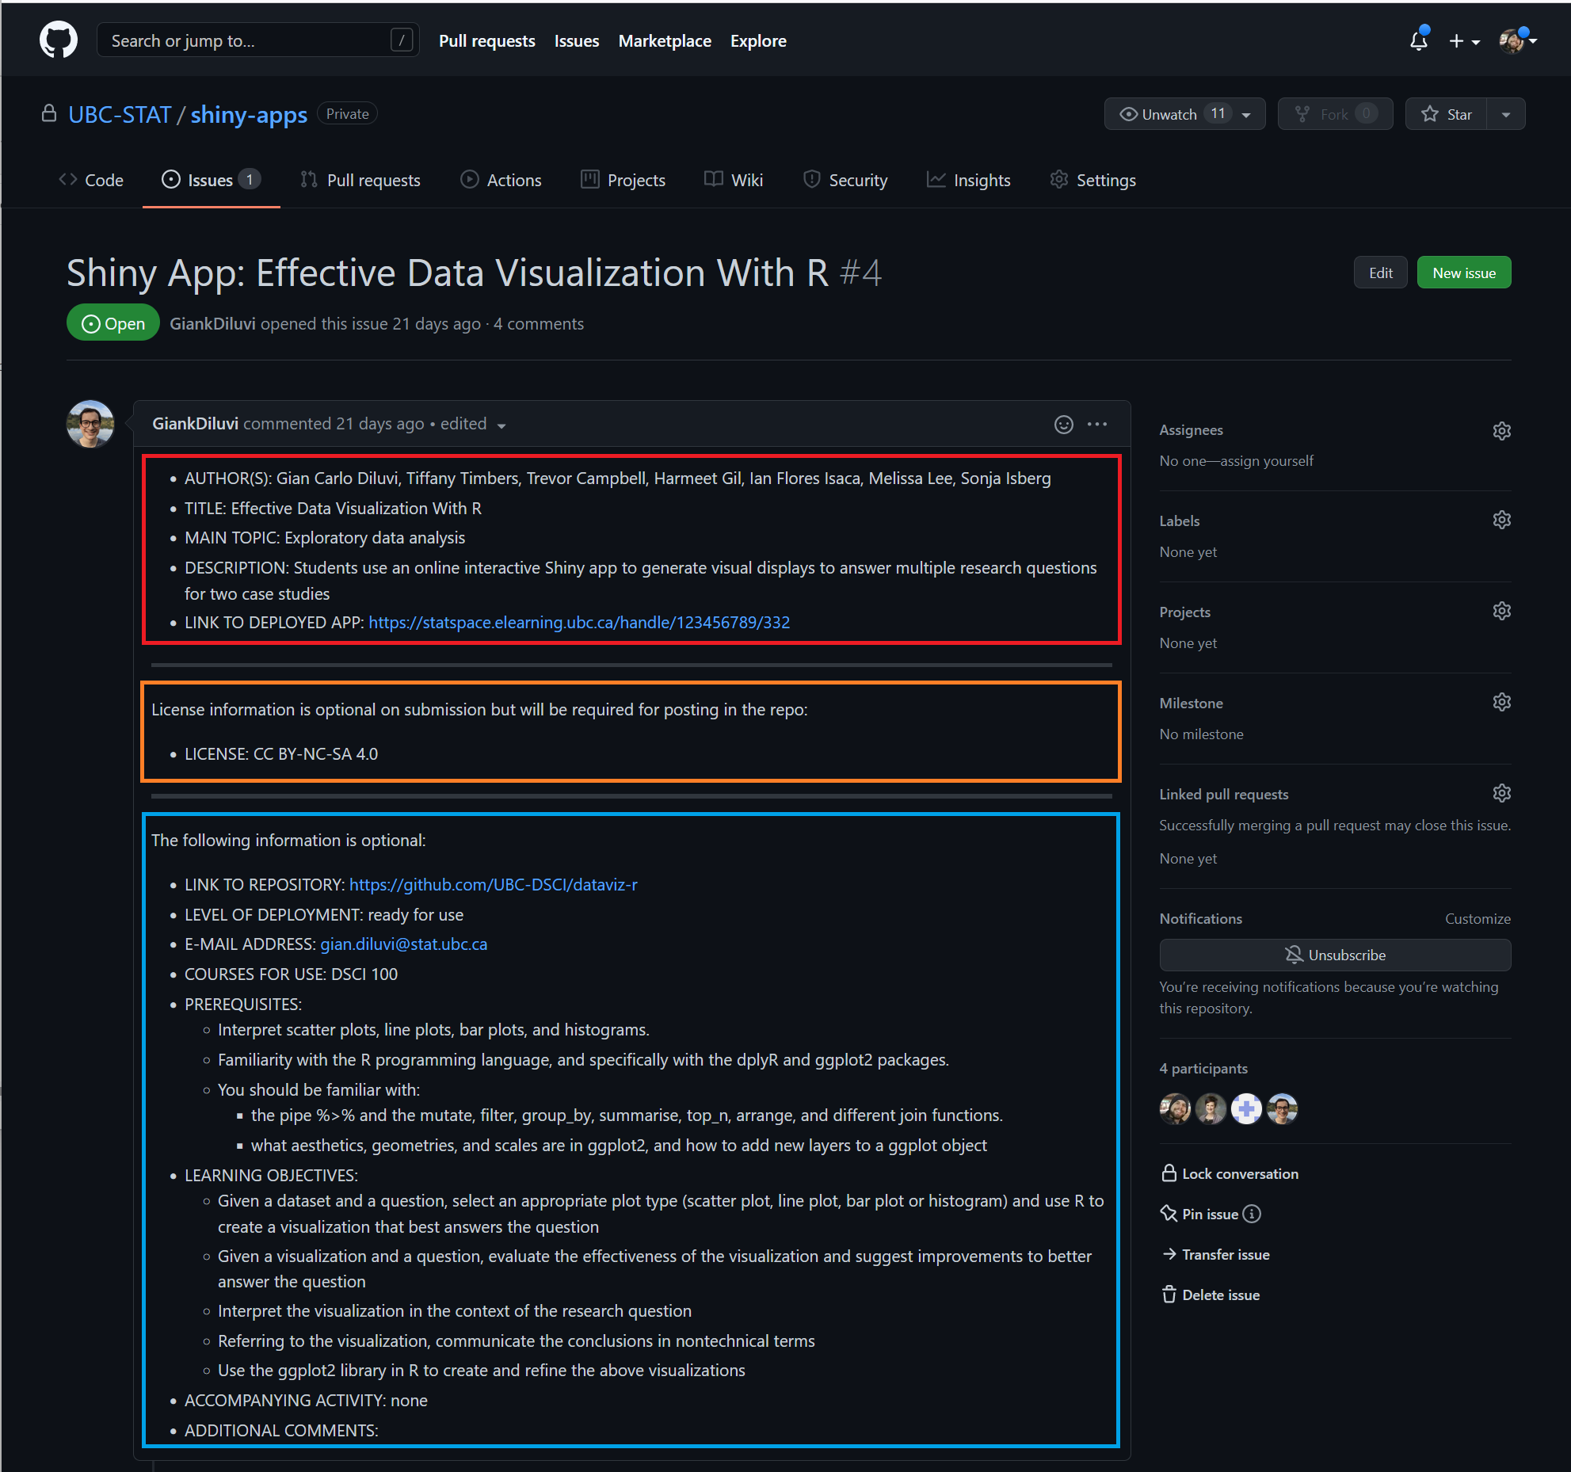Click the Pin issue info icon
Screen dimensions: 1571x1472
[x=1252, y=1214]
